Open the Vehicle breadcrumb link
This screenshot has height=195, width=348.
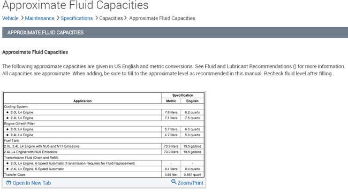click(x=10, y=18)
